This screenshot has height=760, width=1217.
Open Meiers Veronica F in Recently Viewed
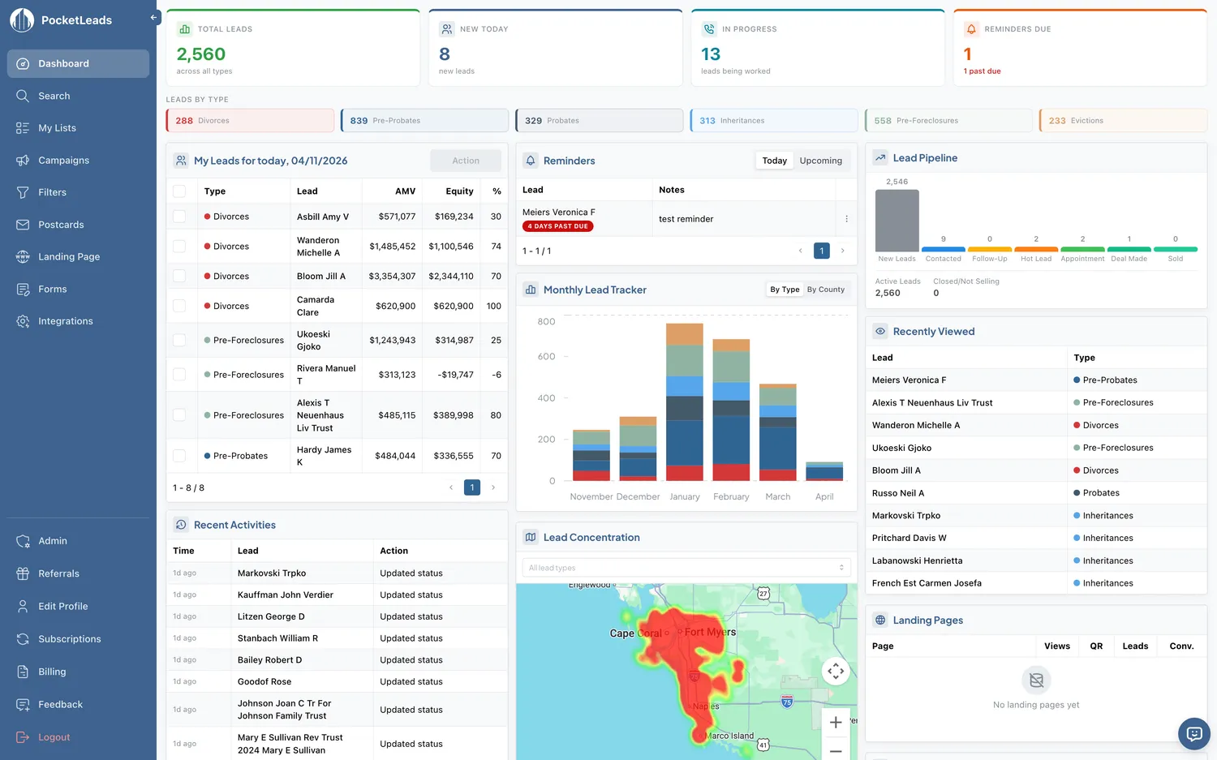(909, 380)
